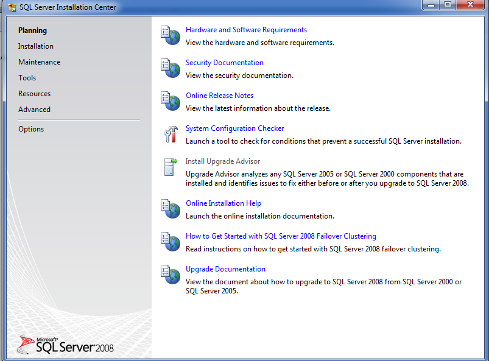Click the Install Upgrade Advisor server icon
Screen dimensions: 489x361
pos(171,167)
